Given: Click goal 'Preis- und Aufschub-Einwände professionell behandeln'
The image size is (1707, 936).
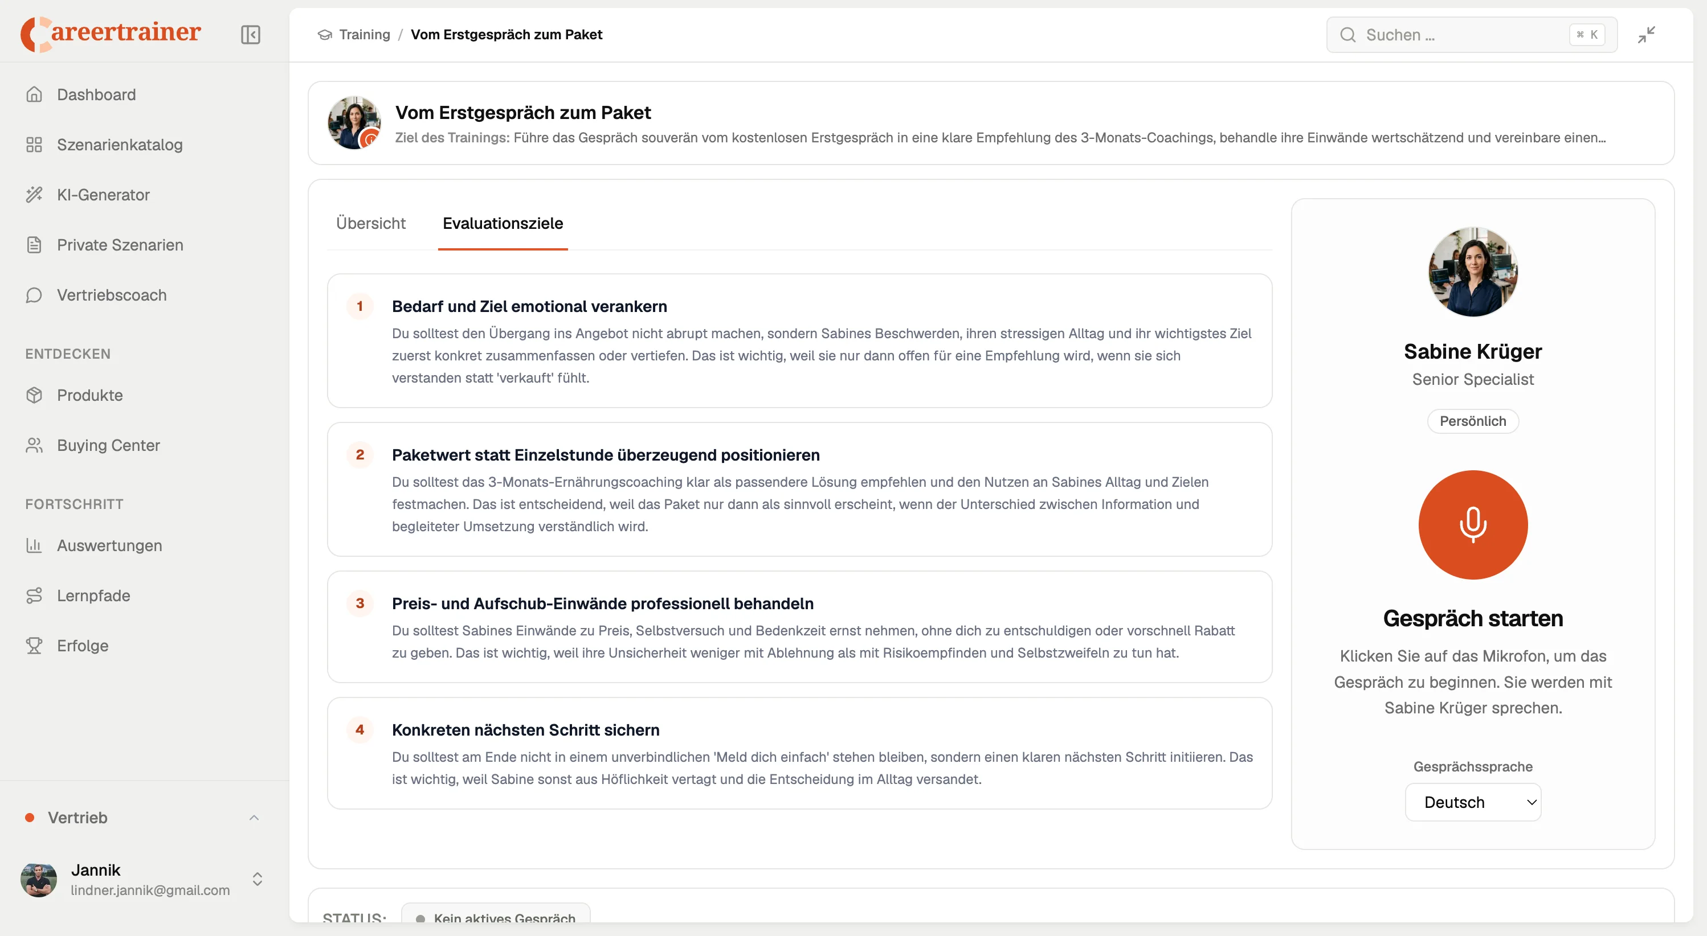Looking at the screenshot, I should tap(799, 627).
